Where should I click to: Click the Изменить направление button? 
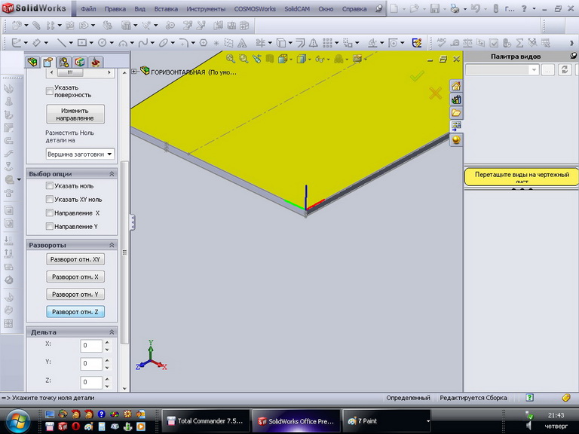coord(75,114)
